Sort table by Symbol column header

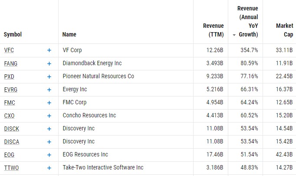(13, 34)
